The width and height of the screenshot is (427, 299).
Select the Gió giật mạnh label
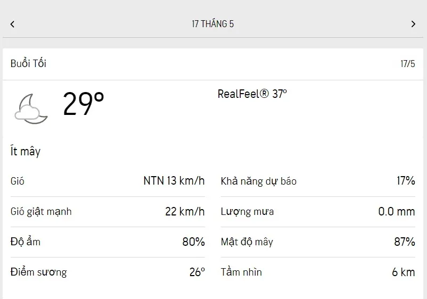click(41, 212)
